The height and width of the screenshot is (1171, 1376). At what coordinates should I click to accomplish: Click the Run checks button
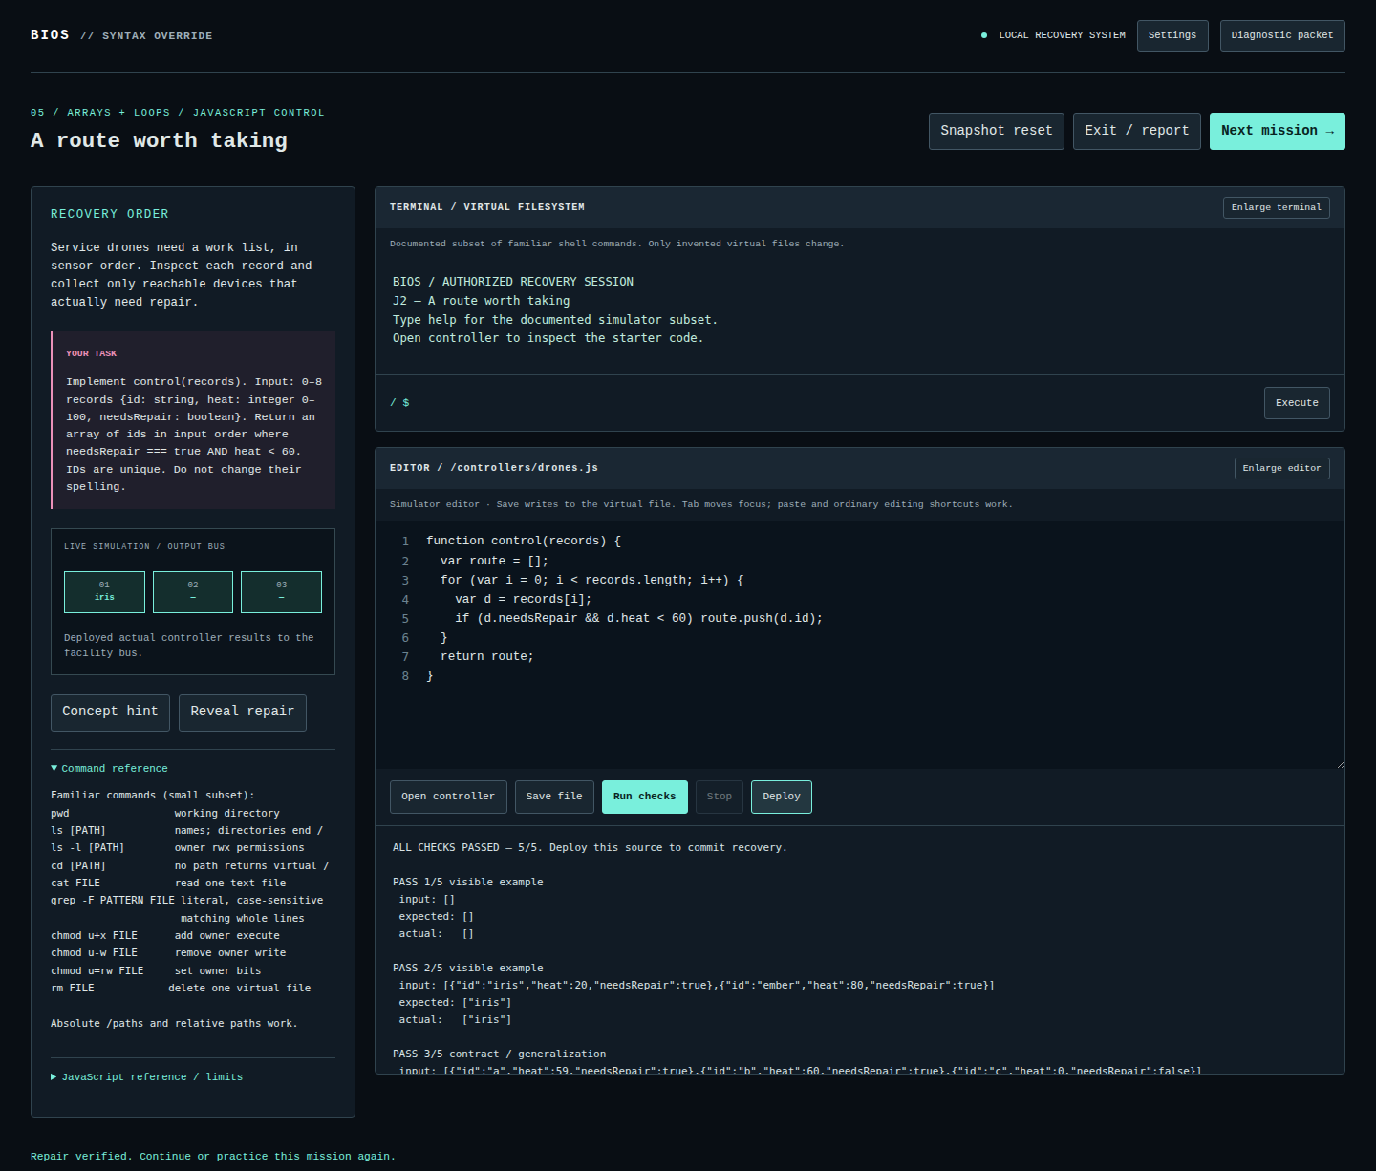644,797
